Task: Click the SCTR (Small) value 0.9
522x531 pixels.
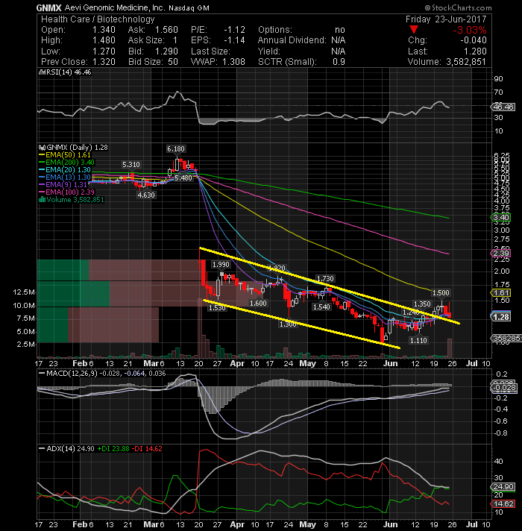Action: coord(339,62)
